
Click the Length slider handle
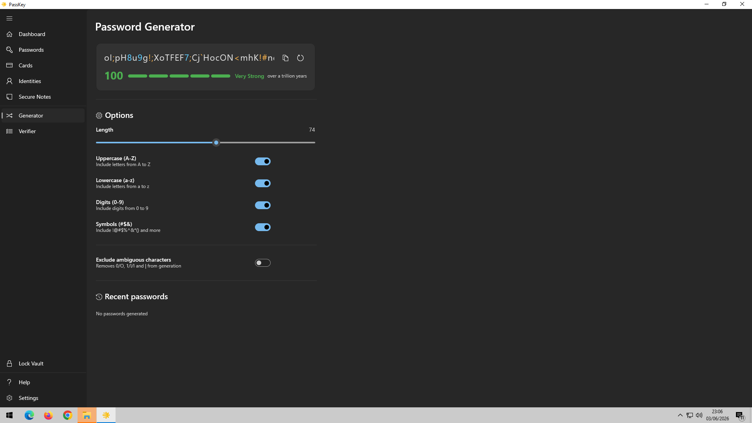coord(216,143)
